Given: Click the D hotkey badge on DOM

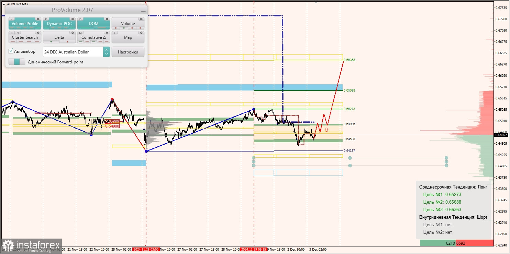Looking at the screenshot, I should coord(80,19).
